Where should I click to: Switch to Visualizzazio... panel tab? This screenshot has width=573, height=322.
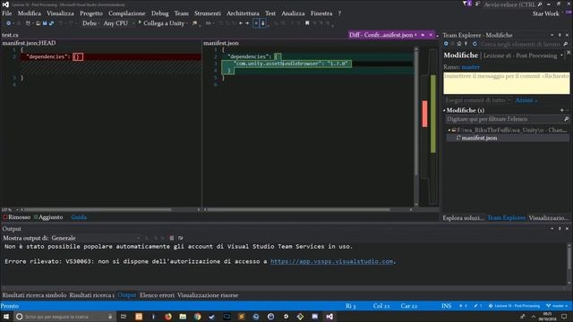pos(548,218)
